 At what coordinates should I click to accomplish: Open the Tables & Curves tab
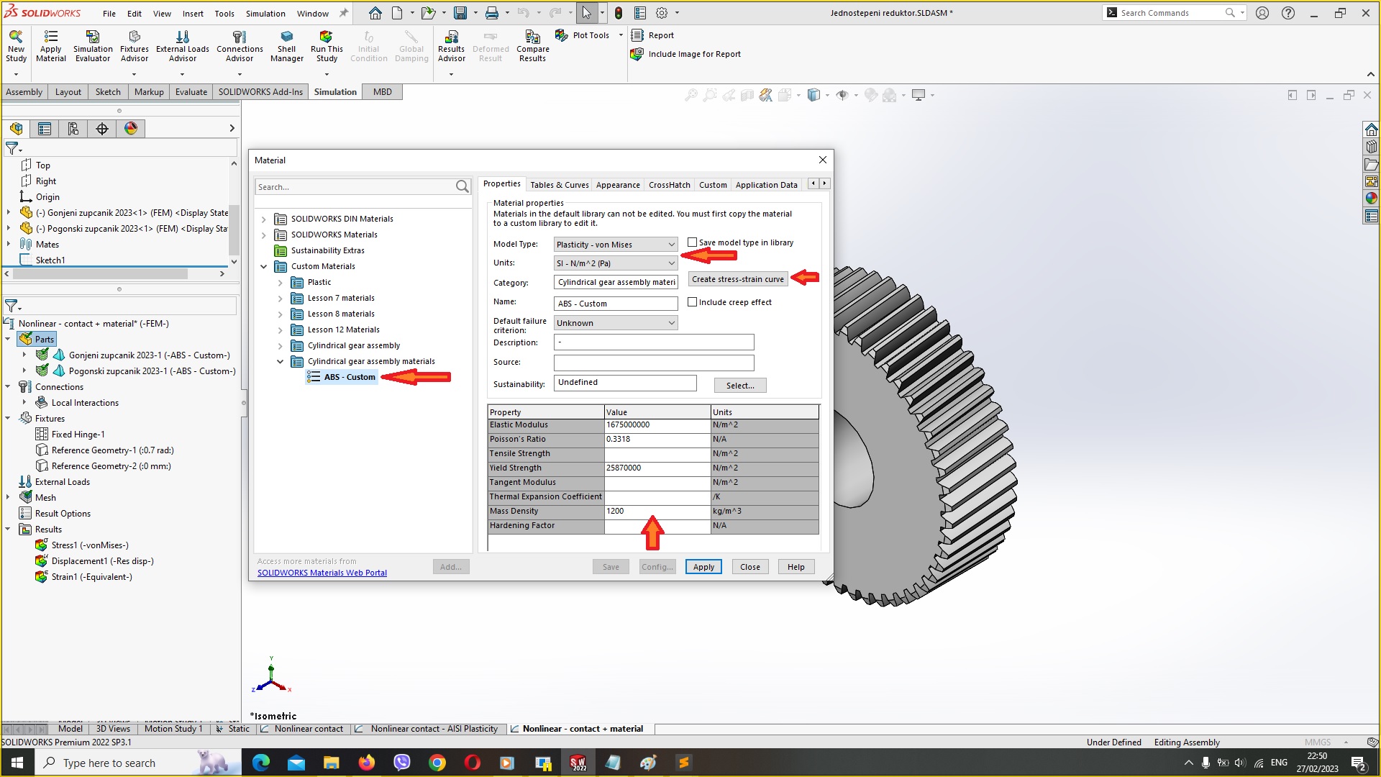(559, 184)
